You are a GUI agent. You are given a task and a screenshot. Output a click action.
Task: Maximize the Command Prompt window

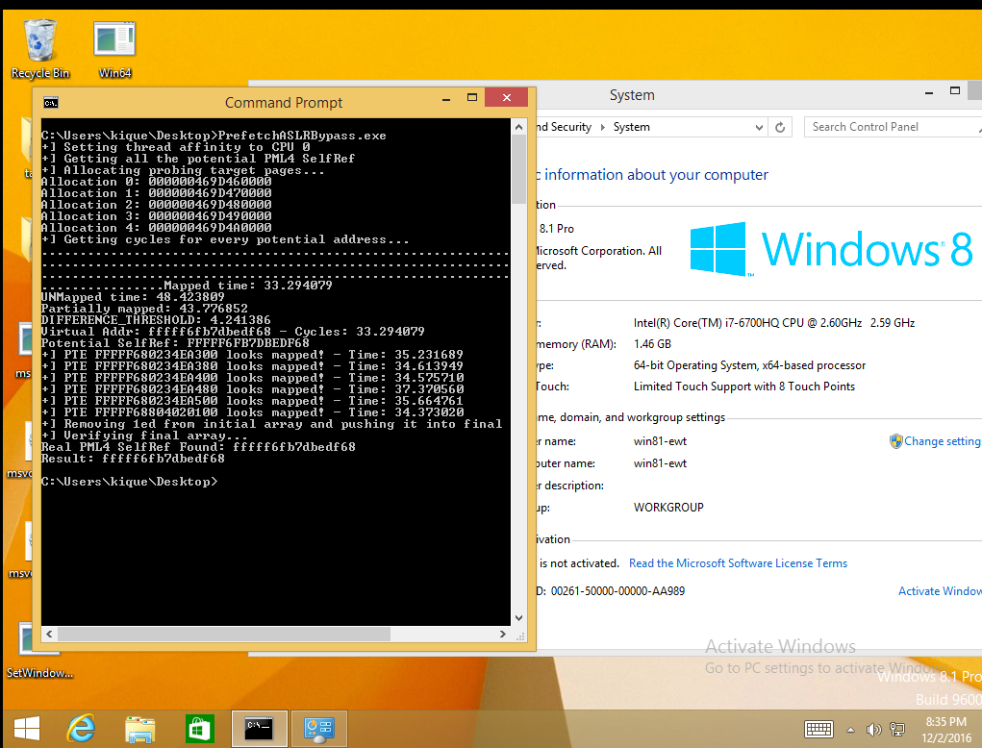point(472,98)
